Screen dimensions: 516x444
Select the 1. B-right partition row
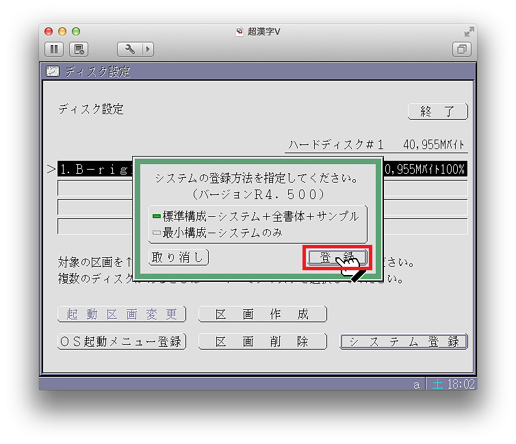tap(94, 169)
